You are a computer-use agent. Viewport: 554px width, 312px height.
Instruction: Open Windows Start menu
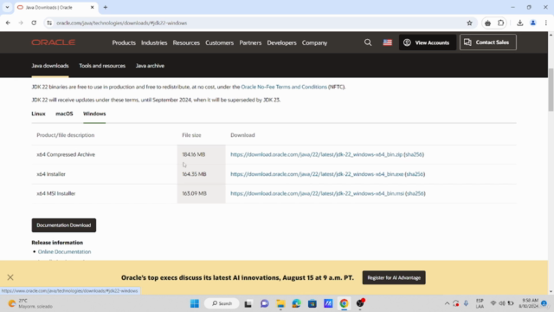tap(195, 303)
